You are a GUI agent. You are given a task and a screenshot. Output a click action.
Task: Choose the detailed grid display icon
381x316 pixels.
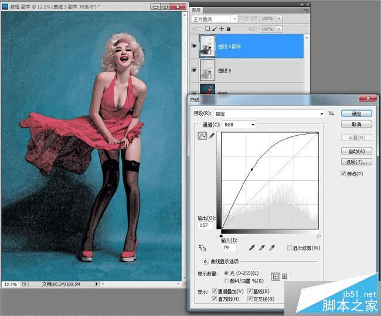click(x=284, y=276)
